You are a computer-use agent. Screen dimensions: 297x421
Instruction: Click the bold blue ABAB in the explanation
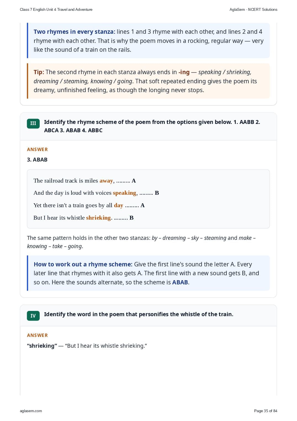coord(180,282)
